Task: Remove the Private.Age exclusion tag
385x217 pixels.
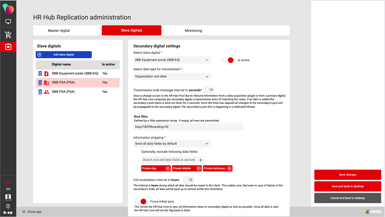Action: (168, 168)
